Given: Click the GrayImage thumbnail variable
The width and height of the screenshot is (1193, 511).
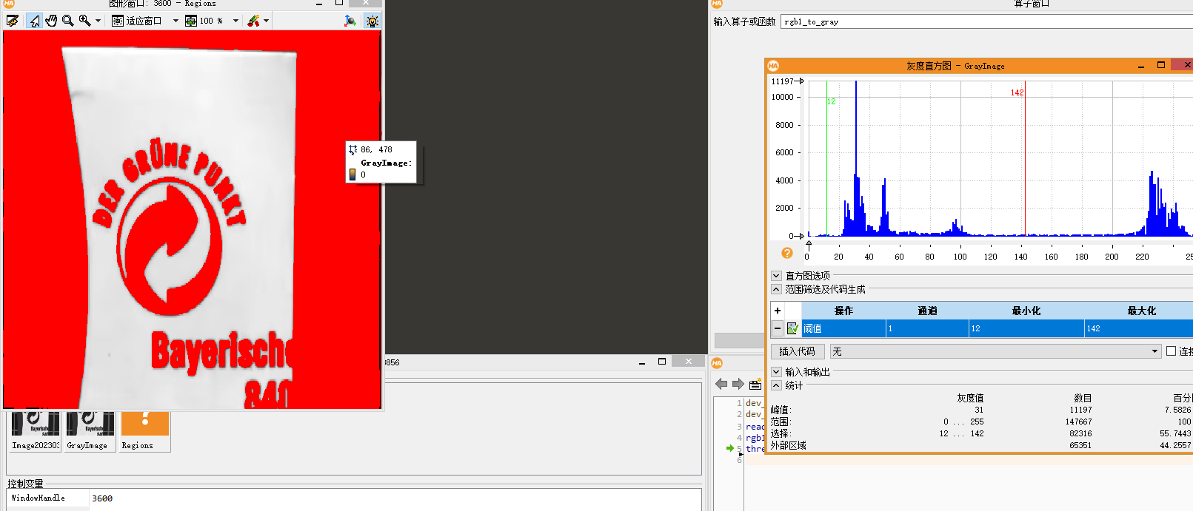Looking at the screenshot, I should click(x=90, y=430).
